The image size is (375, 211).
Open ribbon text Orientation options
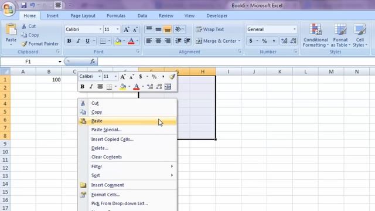pyautogui.click(x=179, y=29)
